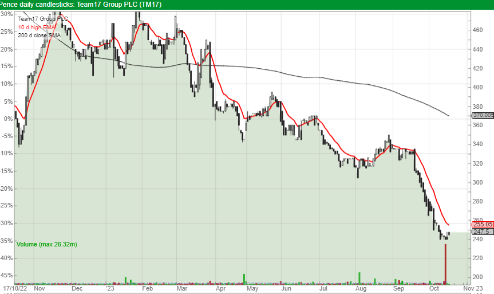Click the 440 price axis label

[477, 49]
